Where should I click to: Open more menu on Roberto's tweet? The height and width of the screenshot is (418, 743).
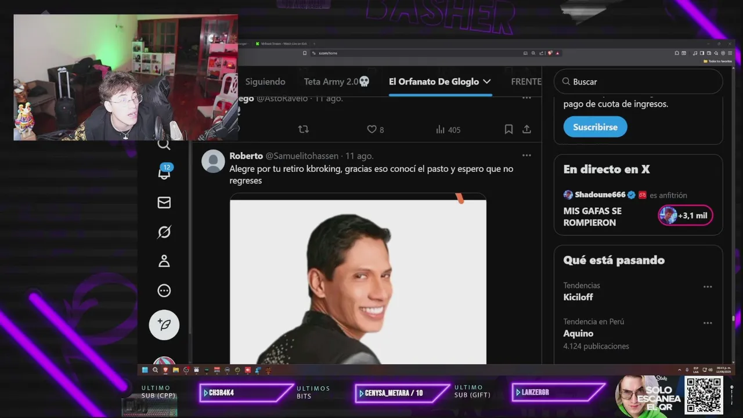[526, 156]
